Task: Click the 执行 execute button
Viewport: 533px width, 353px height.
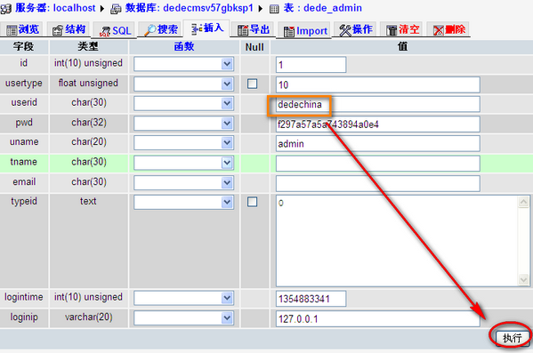Action: pos(513,338)
